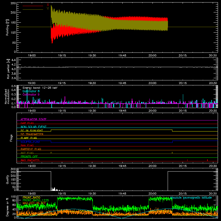Click the Quality step rising near 20:07

point(168,181)
